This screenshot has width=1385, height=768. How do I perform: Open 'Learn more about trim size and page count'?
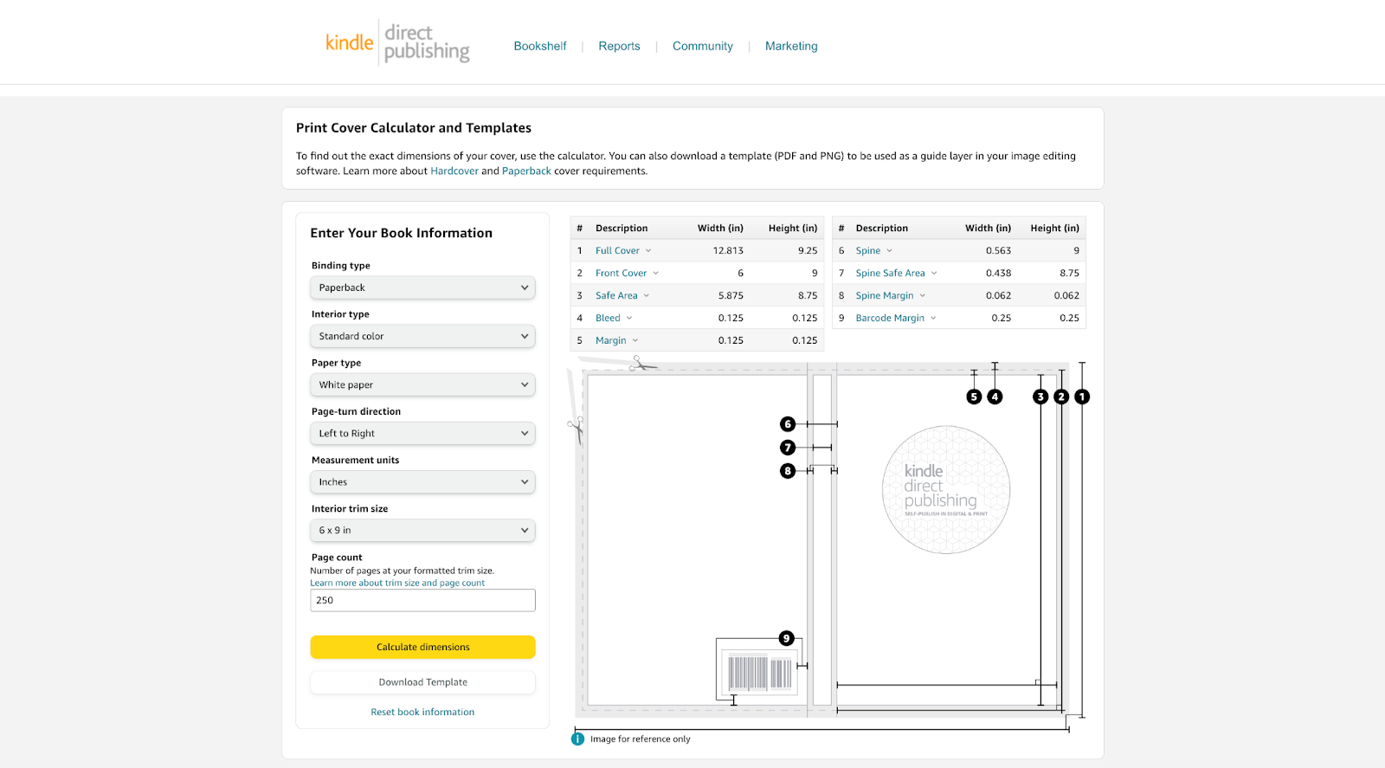click(x=397, y=583)
